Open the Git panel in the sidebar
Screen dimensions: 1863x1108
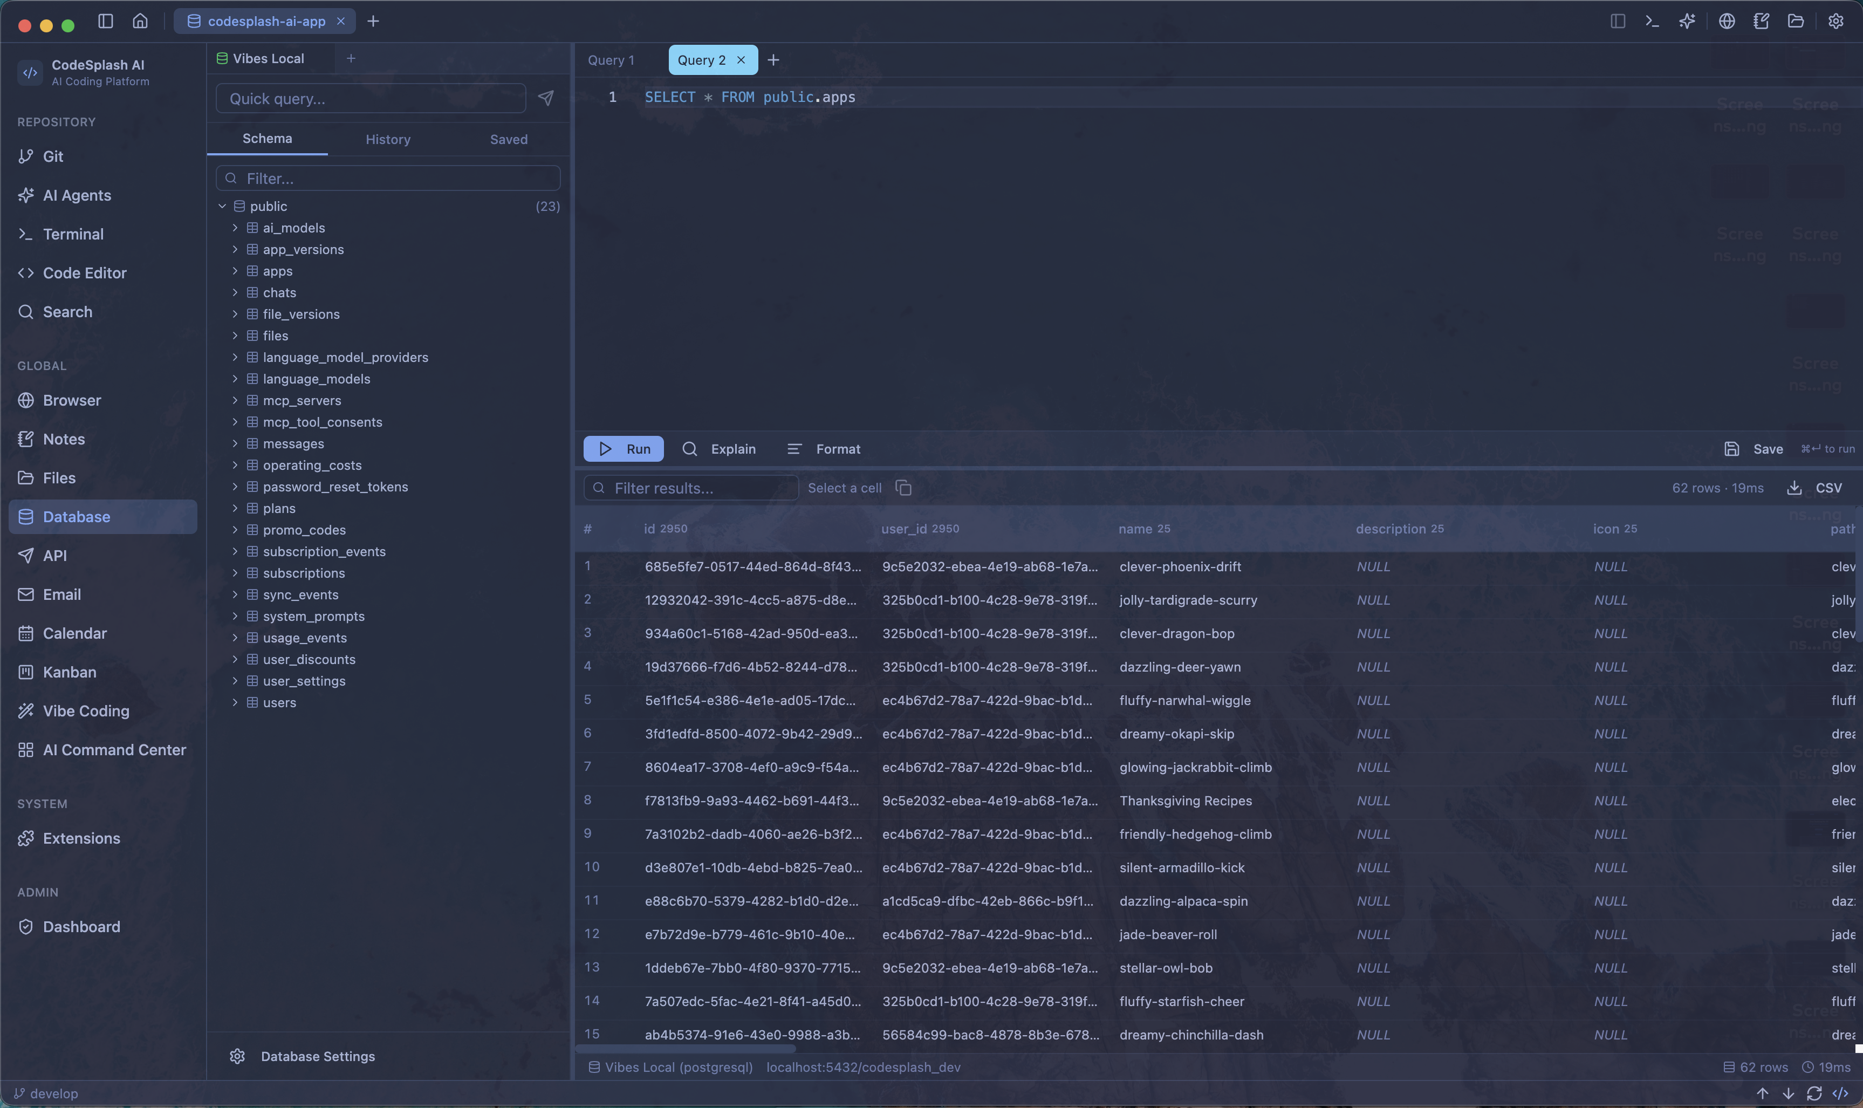coord(52,156)
